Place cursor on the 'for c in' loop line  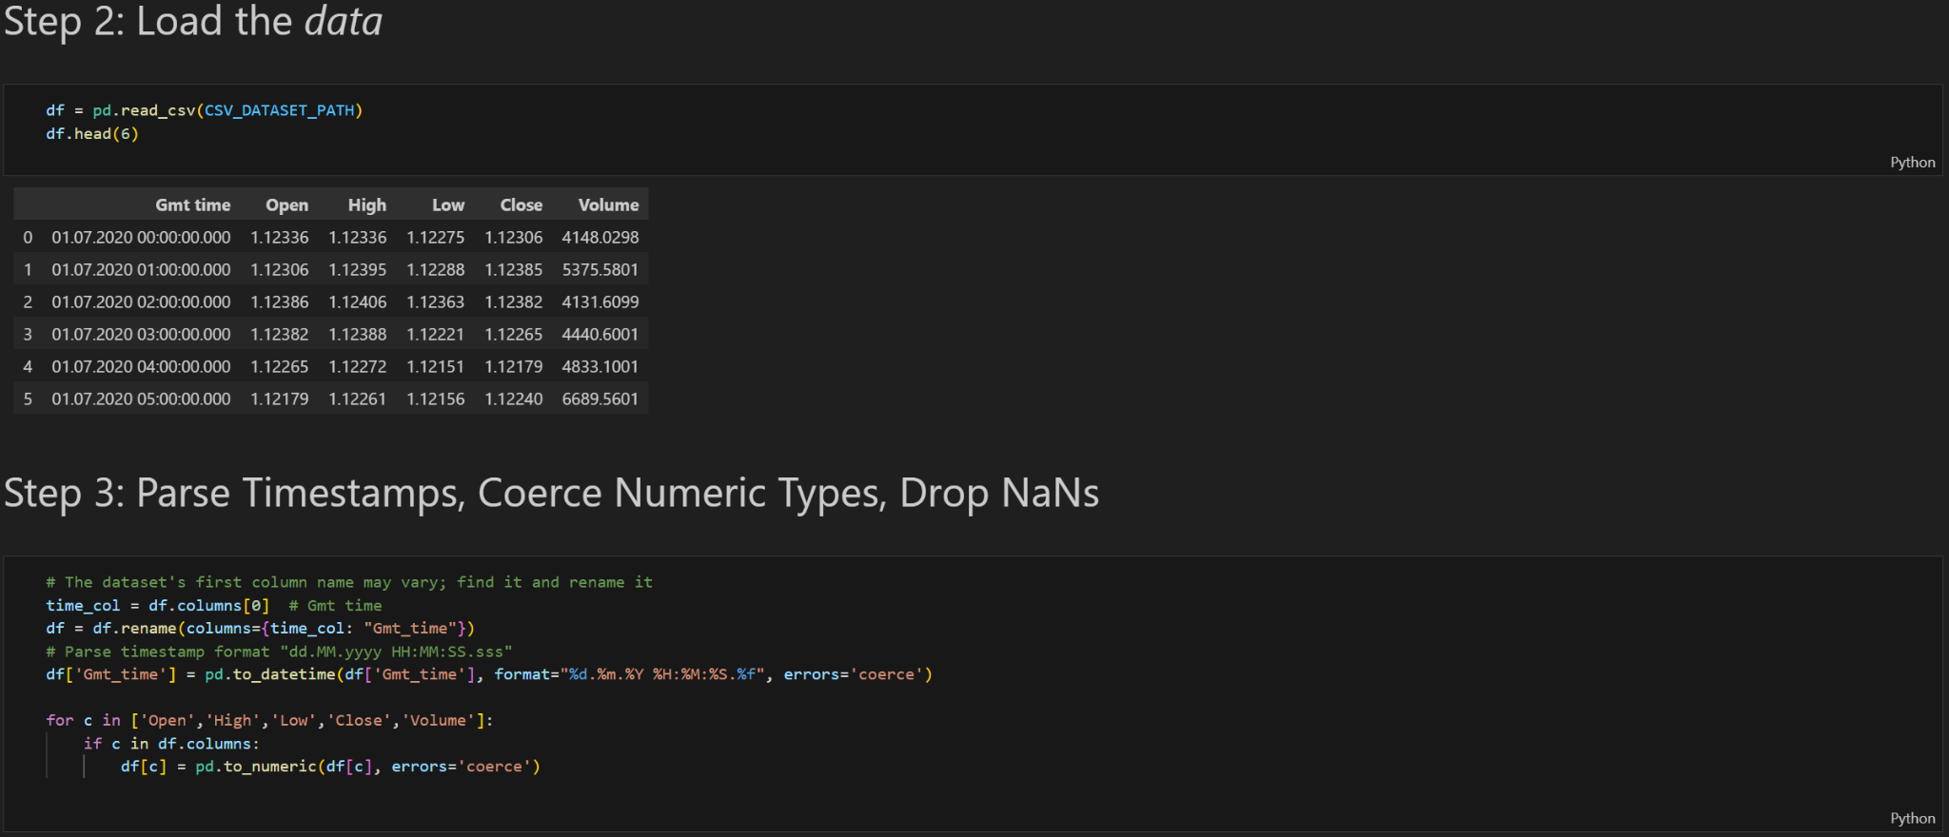(269, 721)
